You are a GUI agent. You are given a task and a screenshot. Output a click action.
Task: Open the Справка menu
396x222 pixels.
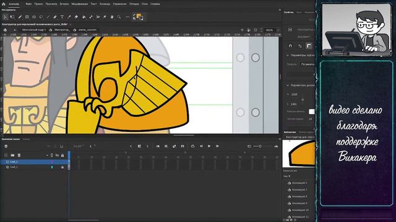pyautogui.click(x=155, y=4)
